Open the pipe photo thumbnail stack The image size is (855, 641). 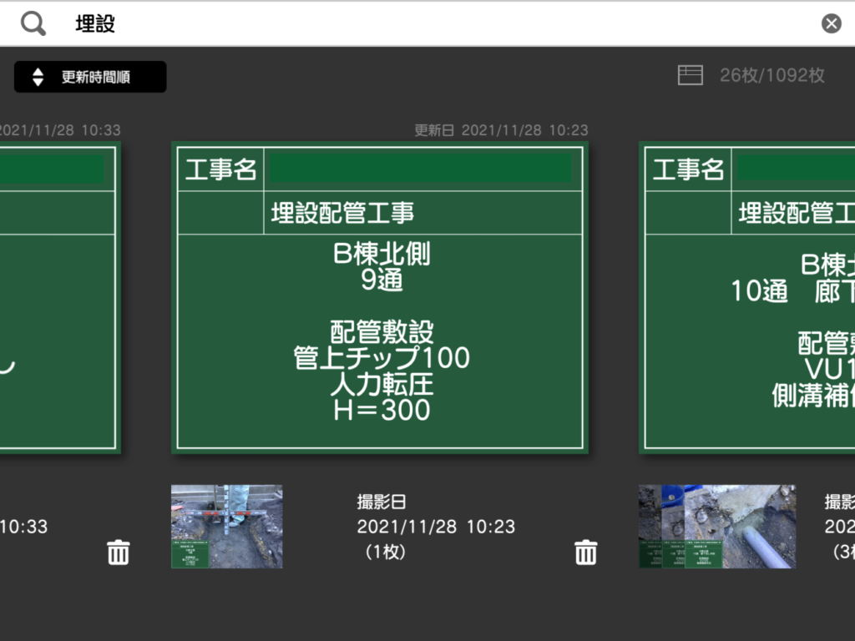click(x=717, y=527)
